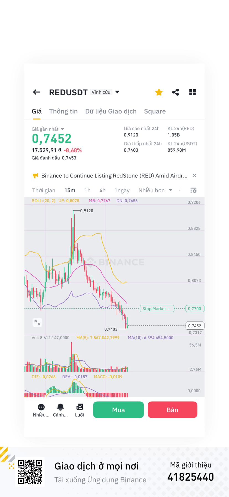This screenshot has height=497, width=229.
Task: Click the 24h low value 0,7403
Action: point(131,150)
